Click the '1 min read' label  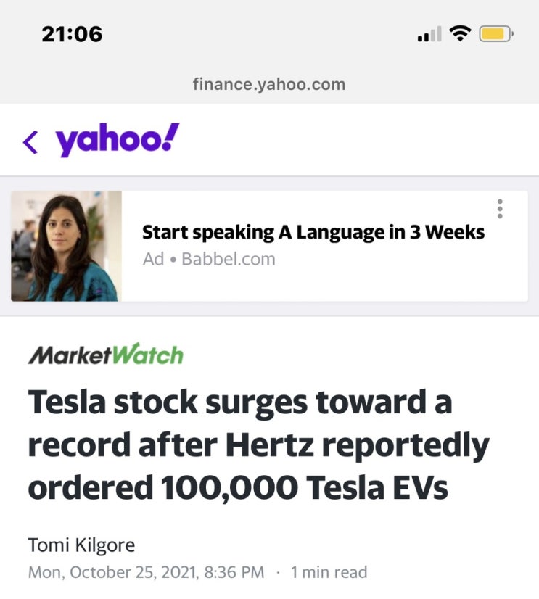click(329, 572)
